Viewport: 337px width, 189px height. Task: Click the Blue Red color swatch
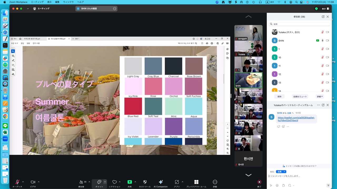coord(133,106)
